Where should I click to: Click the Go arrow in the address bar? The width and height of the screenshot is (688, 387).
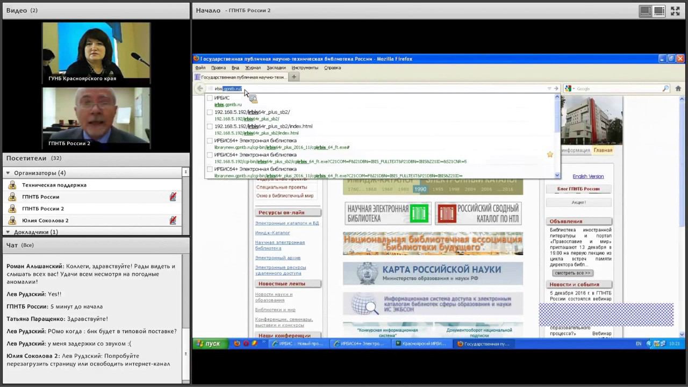coord(556,89)
